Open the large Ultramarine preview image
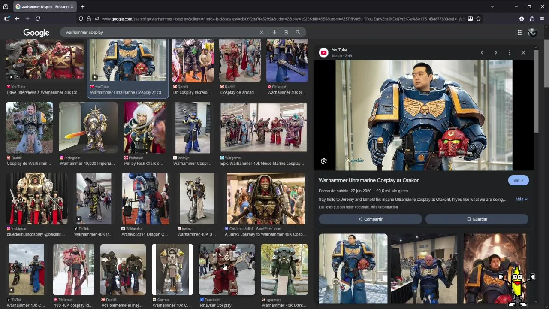 coord(424,115)
